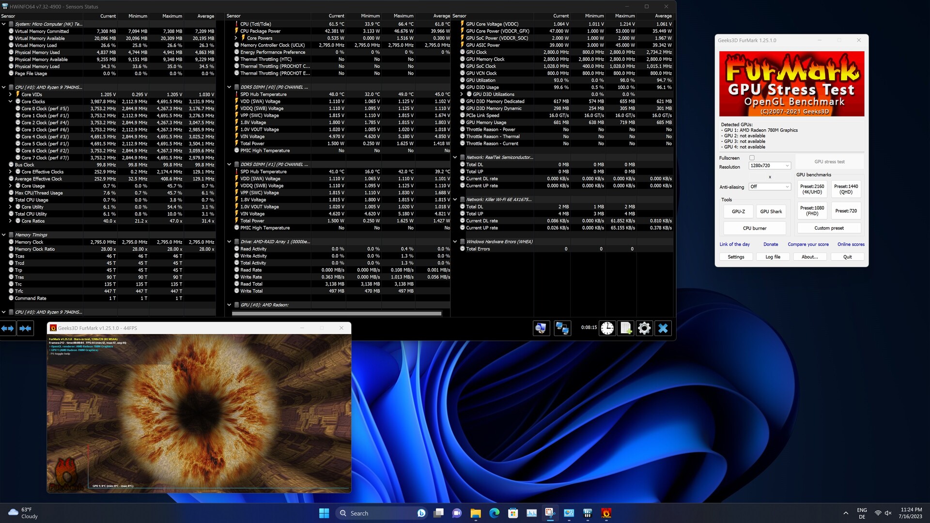Image resolution: width=930 pixels, height=523 pixels.
Task: Enable the Fullscreen checkbox in FurMark
Action: coord(752,158)
